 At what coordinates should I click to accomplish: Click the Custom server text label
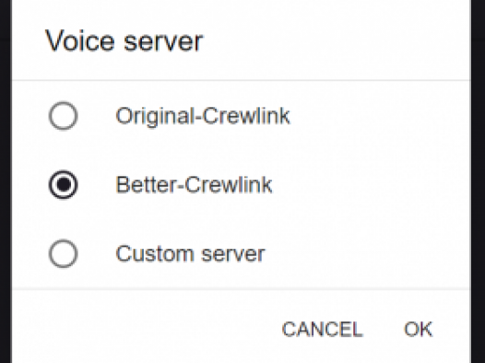190,254
